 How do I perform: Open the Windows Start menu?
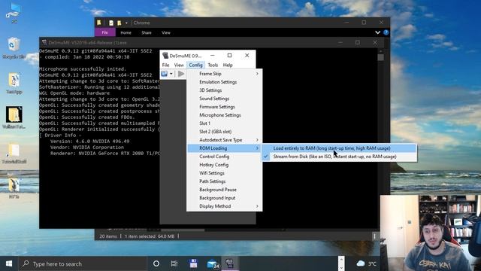click(x=9, y=263)
